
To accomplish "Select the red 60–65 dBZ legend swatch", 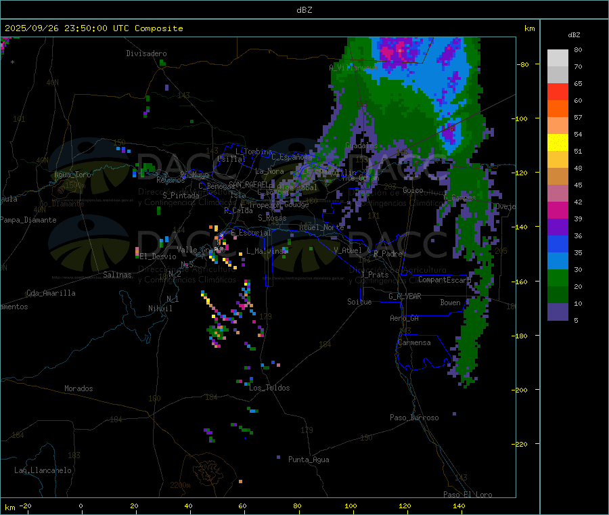I will pos(558,92).
